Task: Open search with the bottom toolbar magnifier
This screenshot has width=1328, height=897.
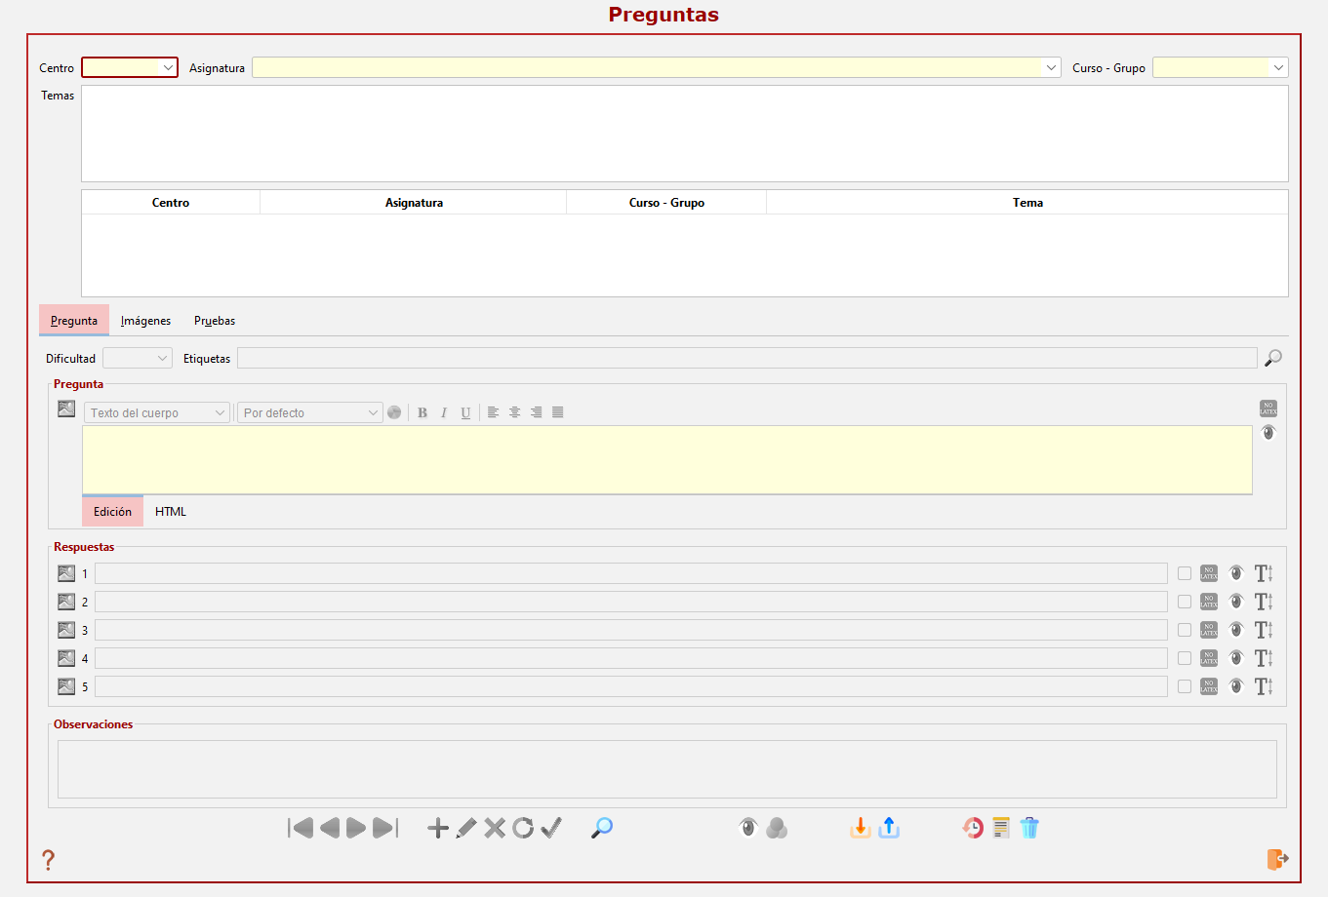Action: point(602,828)
